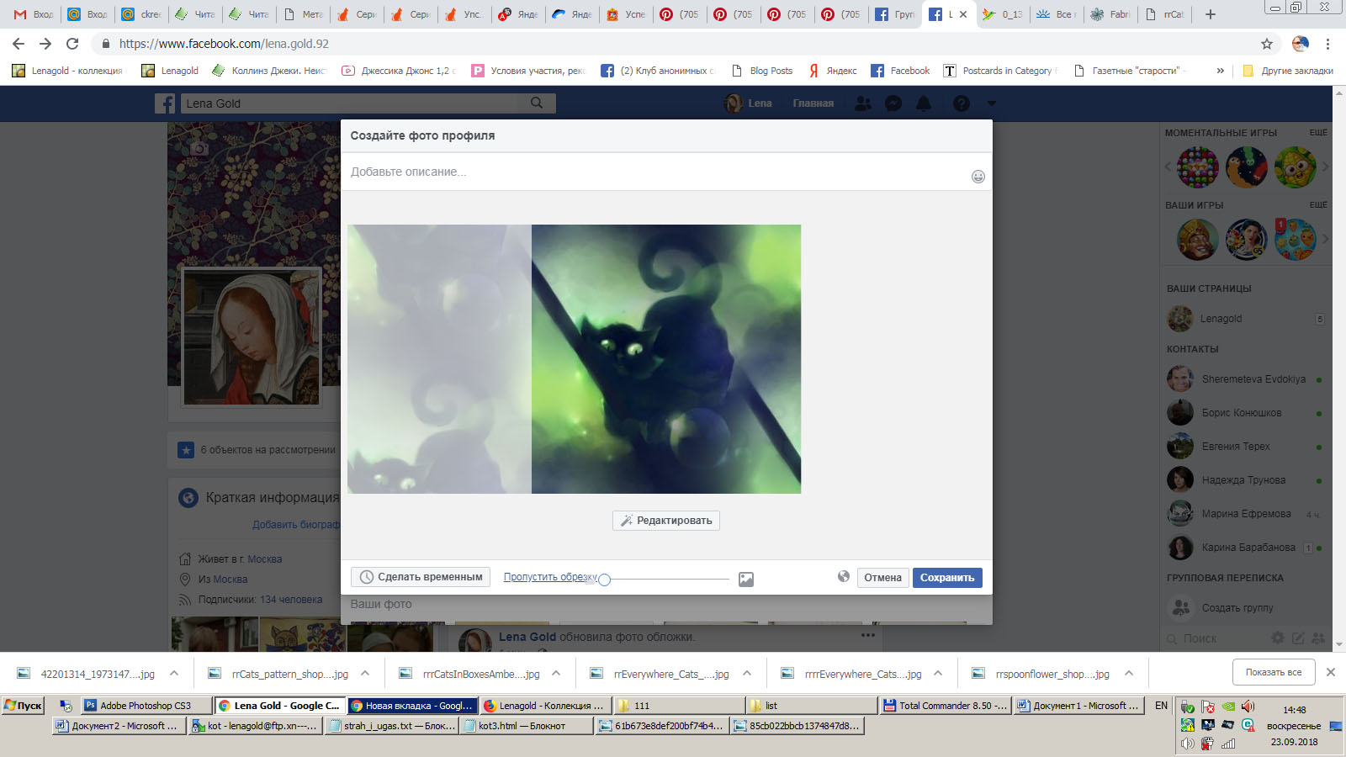The width and height of the screenshot is (1346, 757).
Task: Open the Chrome user profile avatar
Action: [1301, 44]
